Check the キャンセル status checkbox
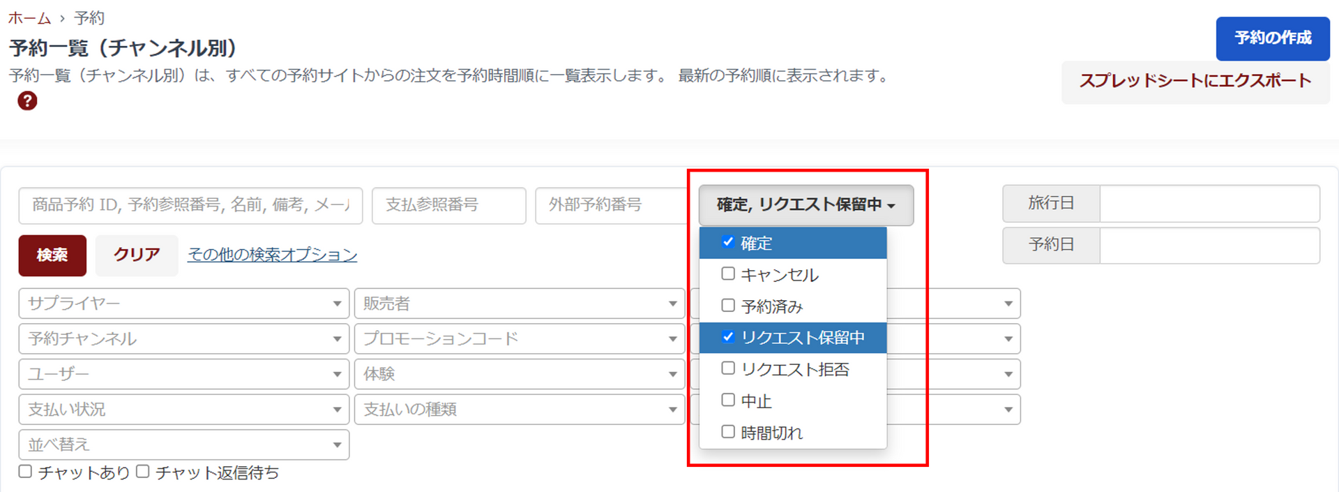This screenshot has width=1339, height=492. (x=728, y=274)
